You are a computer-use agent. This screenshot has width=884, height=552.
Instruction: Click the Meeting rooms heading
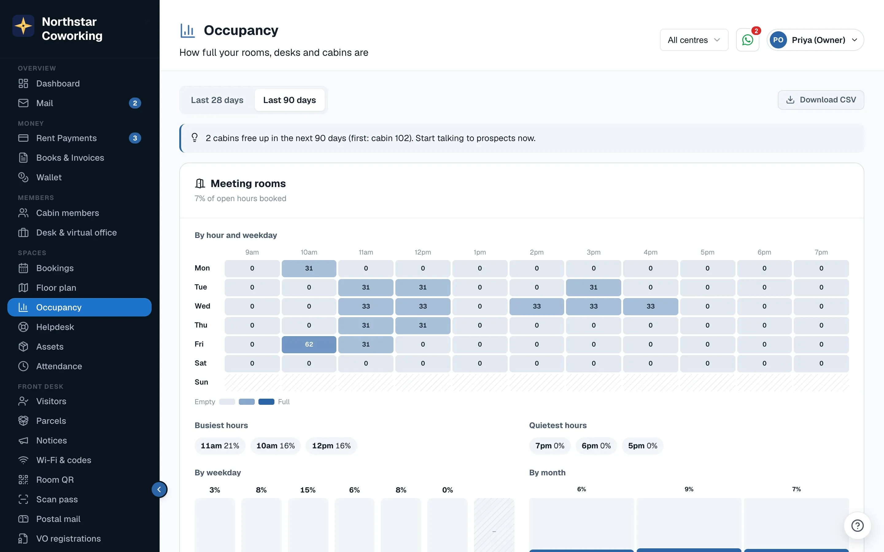[x=248, y=183]
